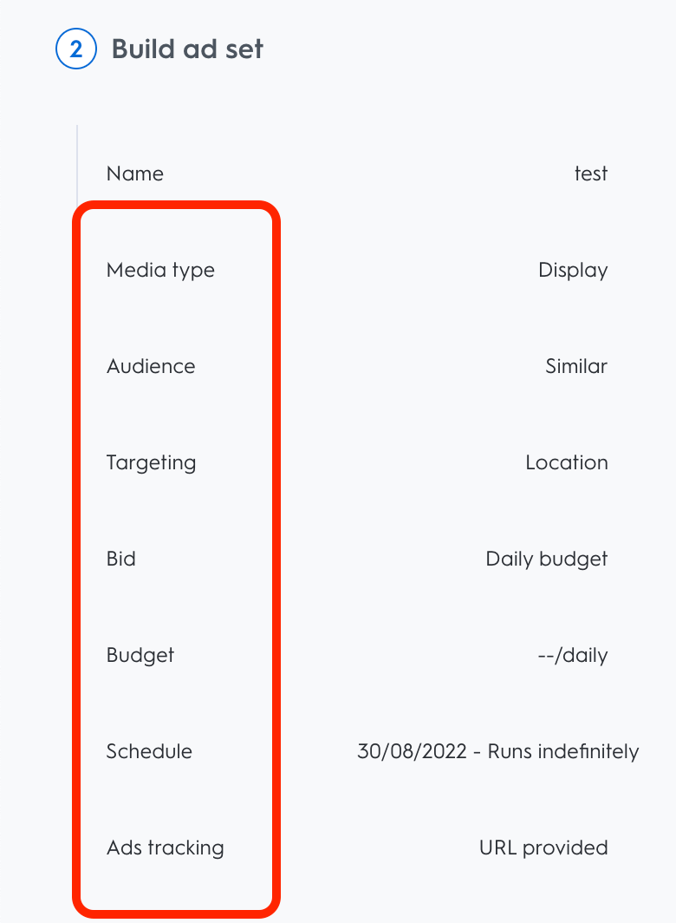
Task: Click the red highlight box border
Action: coord(276,555)
